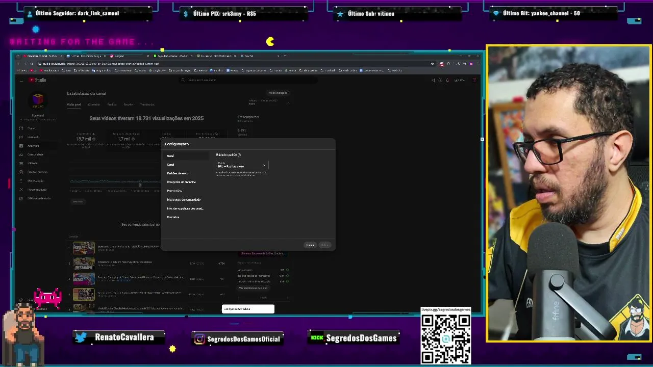This screenshot has width=653, height=367.
Task: Click Ver estatísticas do vídeo button
Action: click(254, 288)
